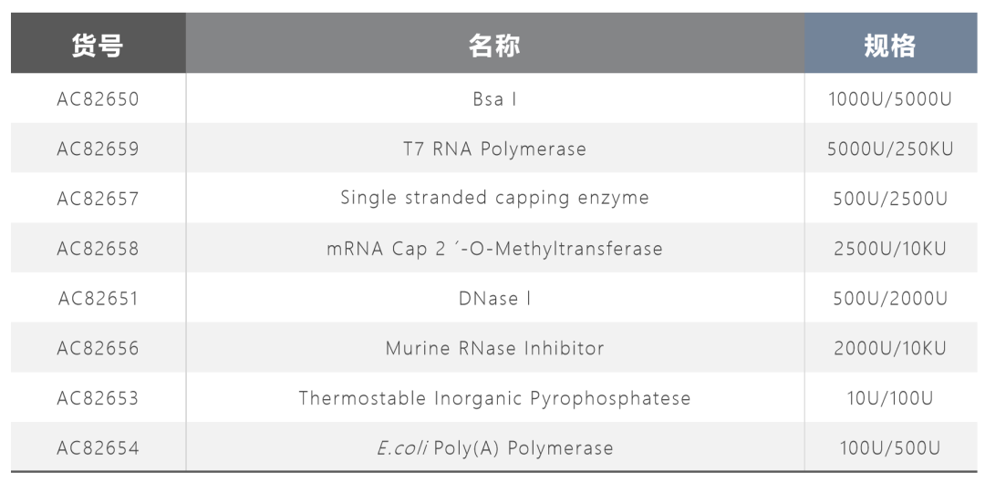Click Thermostable Inorganic Pyrophosphatese name
985x482 pixels.
pyautogui.click(x=494, y=398)
